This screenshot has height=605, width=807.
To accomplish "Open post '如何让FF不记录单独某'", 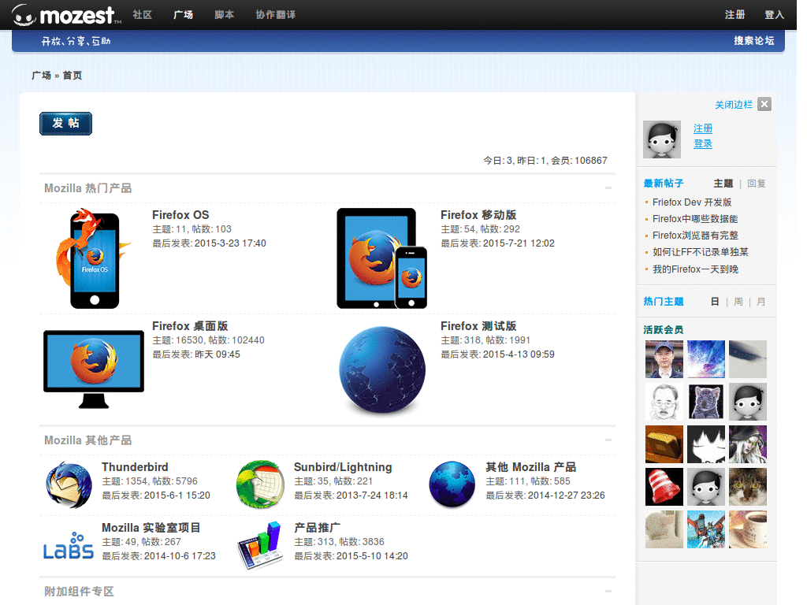I will [x=701, y=252].
